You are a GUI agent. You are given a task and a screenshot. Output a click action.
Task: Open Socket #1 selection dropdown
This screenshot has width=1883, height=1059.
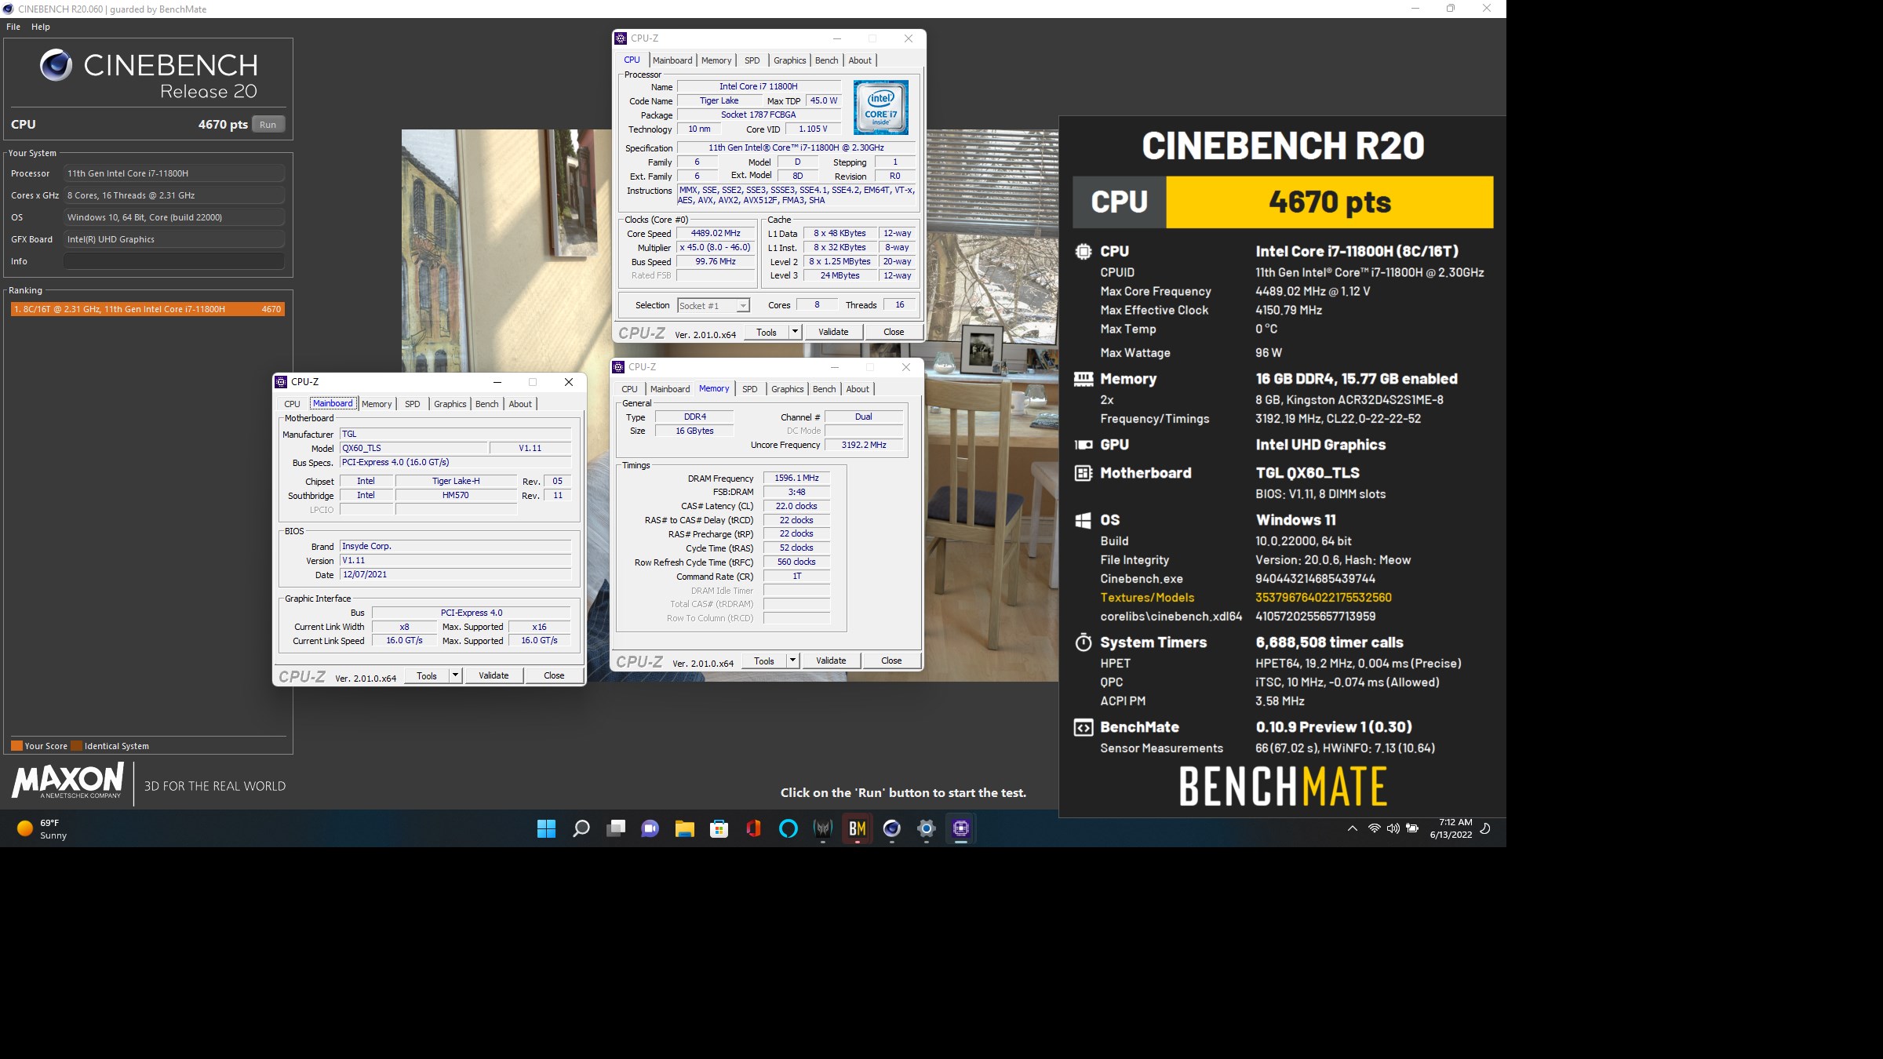[x=713, y=306]
